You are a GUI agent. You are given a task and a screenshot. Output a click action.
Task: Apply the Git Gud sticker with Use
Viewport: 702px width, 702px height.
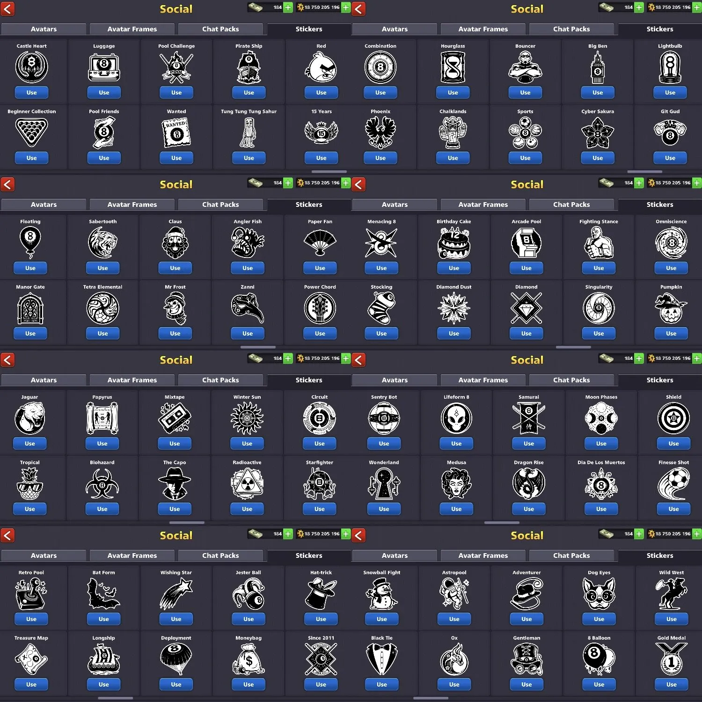(670, 158)
